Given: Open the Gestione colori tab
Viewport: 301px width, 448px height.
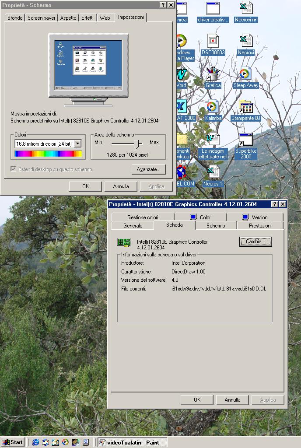Looking at the screenshot, I should tap(143, 217).
